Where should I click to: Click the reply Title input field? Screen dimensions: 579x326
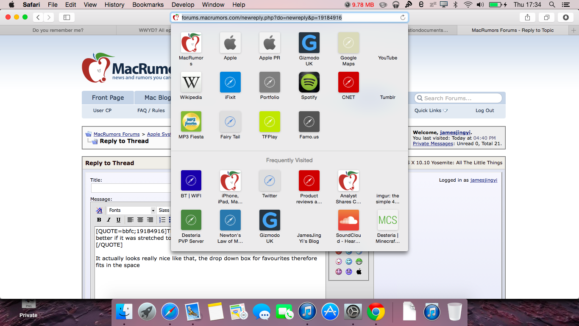[x=131, y=188]
